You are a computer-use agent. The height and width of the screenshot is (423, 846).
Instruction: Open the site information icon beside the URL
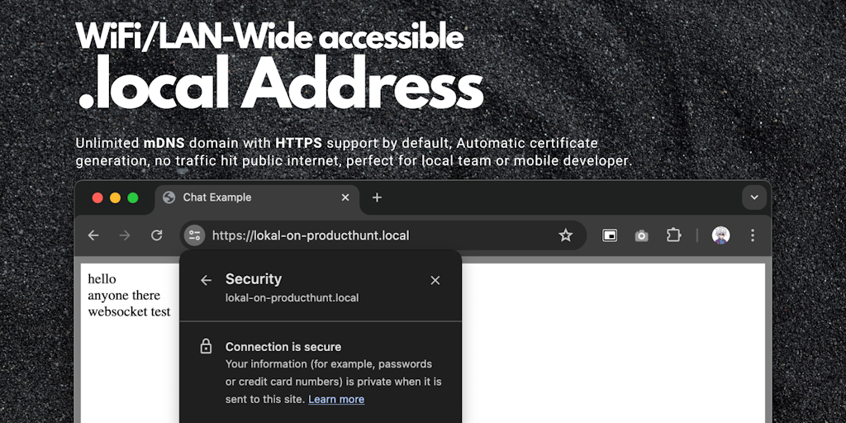tap(195, 235)
